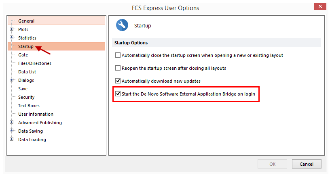Expand the Advanced Publishing node
This screenshot has width=330, height=177.
click(12, 123)
